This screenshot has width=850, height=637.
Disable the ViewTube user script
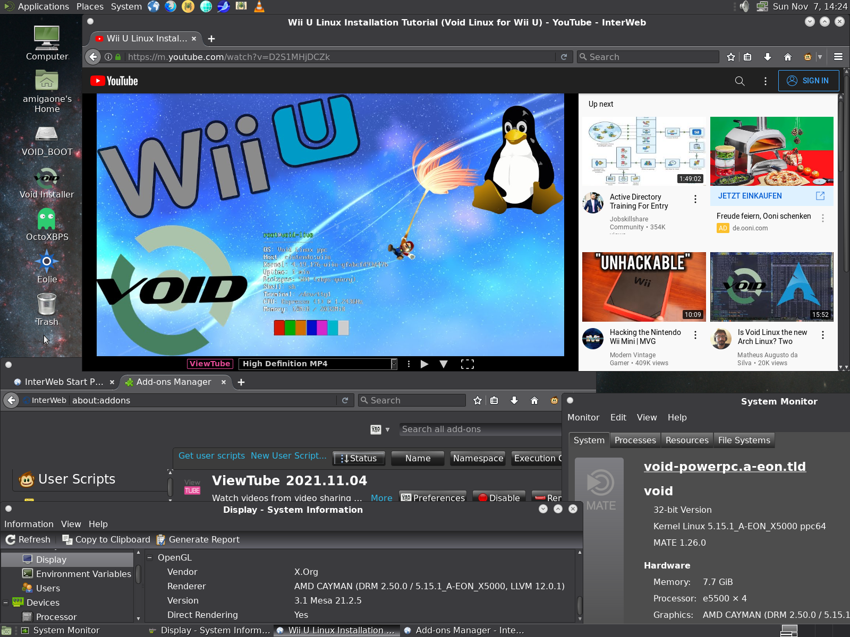(x=499, y=497)
